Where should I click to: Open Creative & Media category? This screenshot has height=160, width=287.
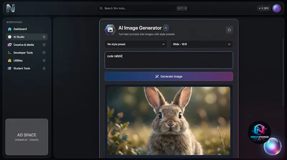[27, 45]
